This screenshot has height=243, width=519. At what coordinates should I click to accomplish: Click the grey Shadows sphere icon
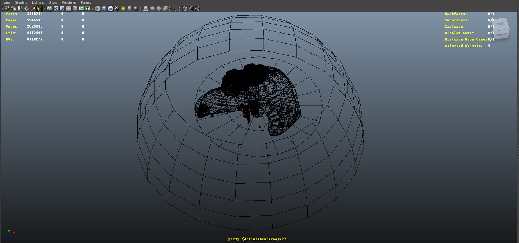tap(130, 9)
